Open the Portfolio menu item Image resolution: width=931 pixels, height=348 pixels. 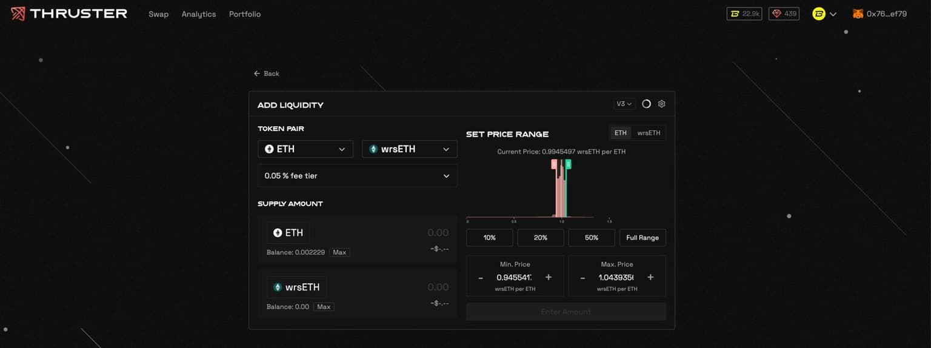click(x=244, y=14)
